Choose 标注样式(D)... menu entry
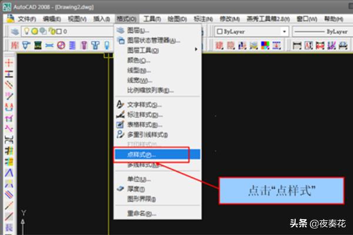Screen dimensions: 353x235 click(x=158, y=115)
